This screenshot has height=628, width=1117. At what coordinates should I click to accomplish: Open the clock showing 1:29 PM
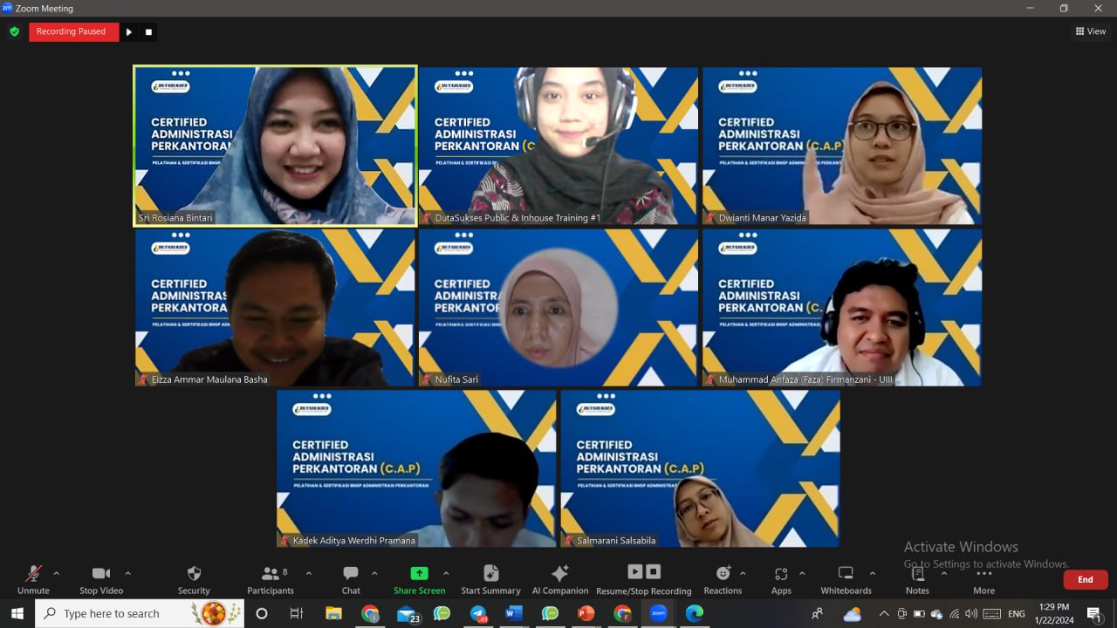pyautogui.click(x=1054, y=613)
